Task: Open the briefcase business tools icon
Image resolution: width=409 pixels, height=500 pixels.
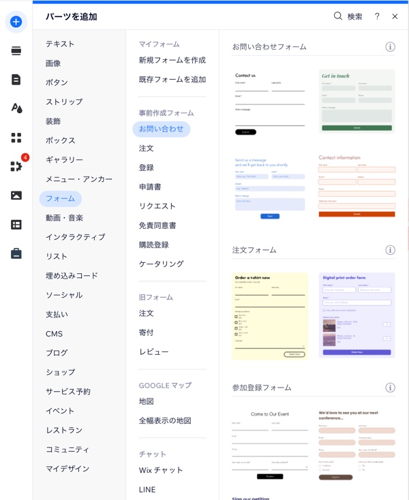Action: pyautogui.click(x=16, y=253)
